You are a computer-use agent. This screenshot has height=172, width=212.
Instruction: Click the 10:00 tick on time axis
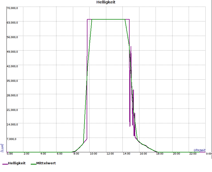click(93, 154)
